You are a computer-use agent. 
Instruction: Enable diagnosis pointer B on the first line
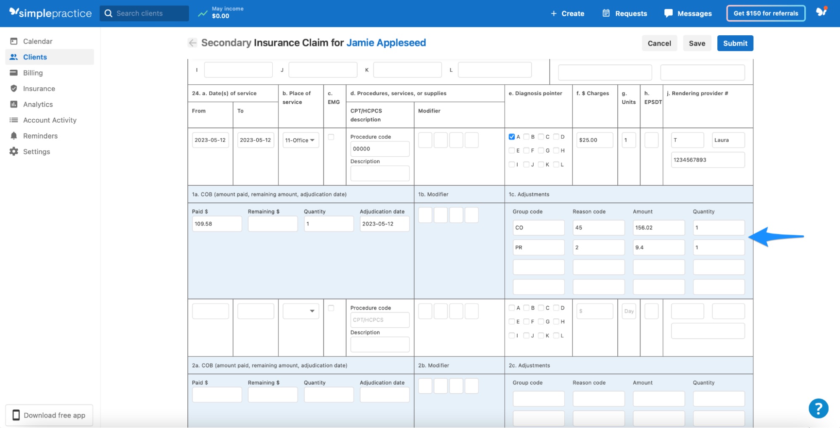[x=527, y=137]
